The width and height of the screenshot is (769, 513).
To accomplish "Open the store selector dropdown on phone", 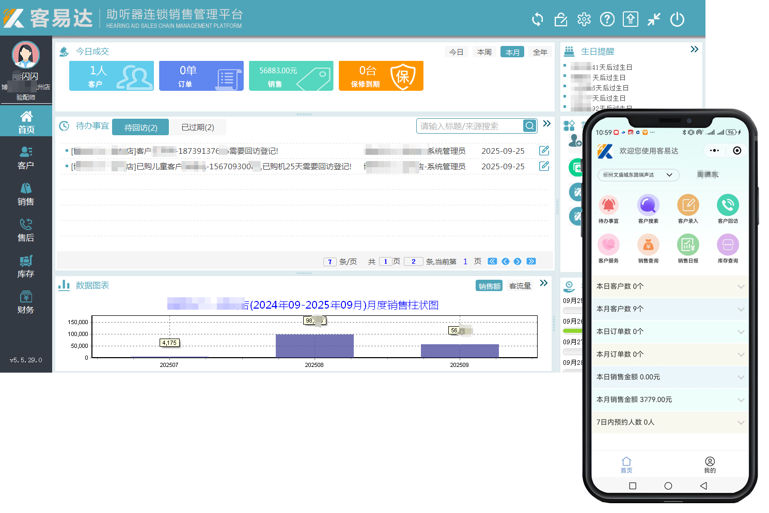I will coord(638,175).
